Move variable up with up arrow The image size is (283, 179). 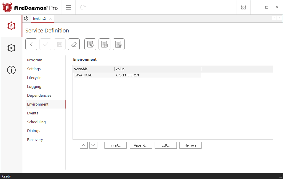[84, 145]
